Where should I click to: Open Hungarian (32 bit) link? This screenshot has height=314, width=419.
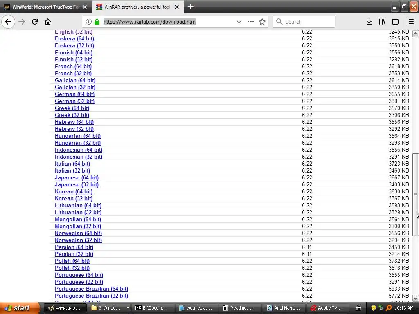tap(78, 143)
